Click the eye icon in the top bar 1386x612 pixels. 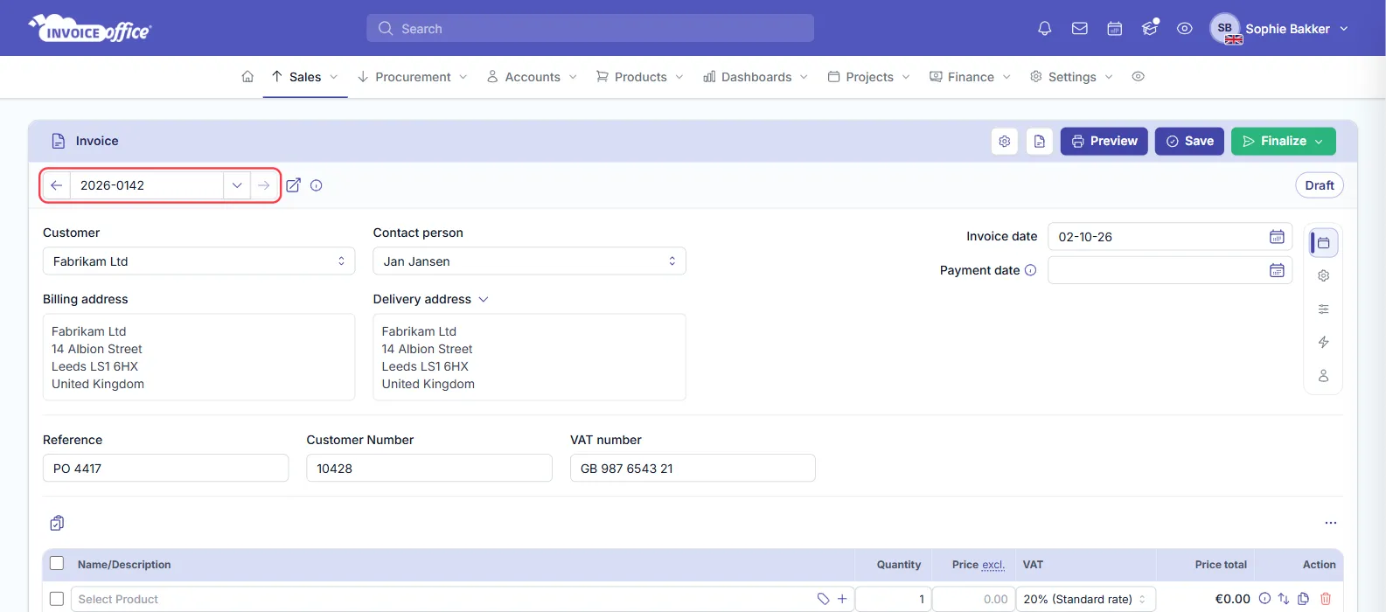[x=1184, y=29]
